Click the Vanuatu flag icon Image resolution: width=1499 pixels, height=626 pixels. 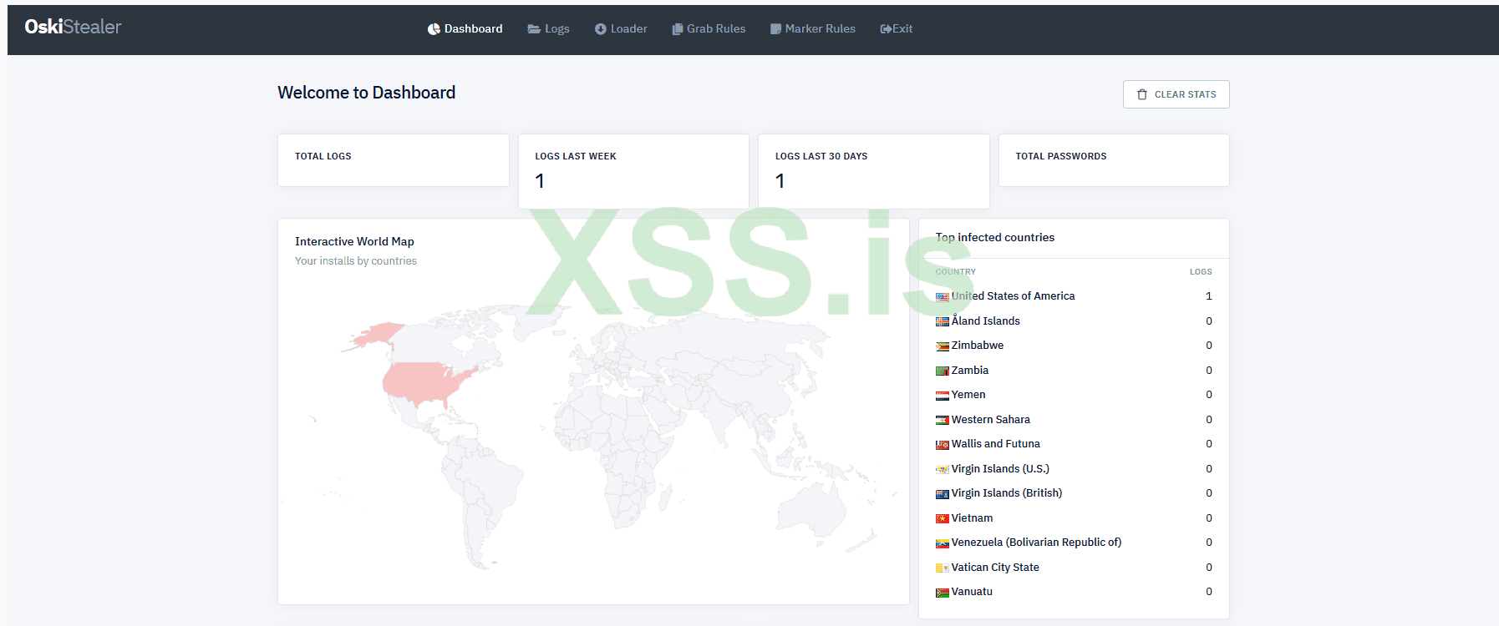pos(943,593)
